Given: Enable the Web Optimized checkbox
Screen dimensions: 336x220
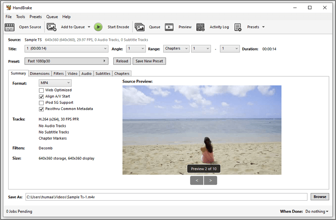Looking at the screenshot, I should pyautogui.click(x=41, y=90).
